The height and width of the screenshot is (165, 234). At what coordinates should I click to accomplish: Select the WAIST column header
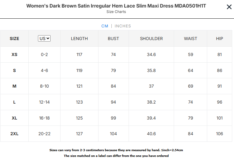coord(190,39)
